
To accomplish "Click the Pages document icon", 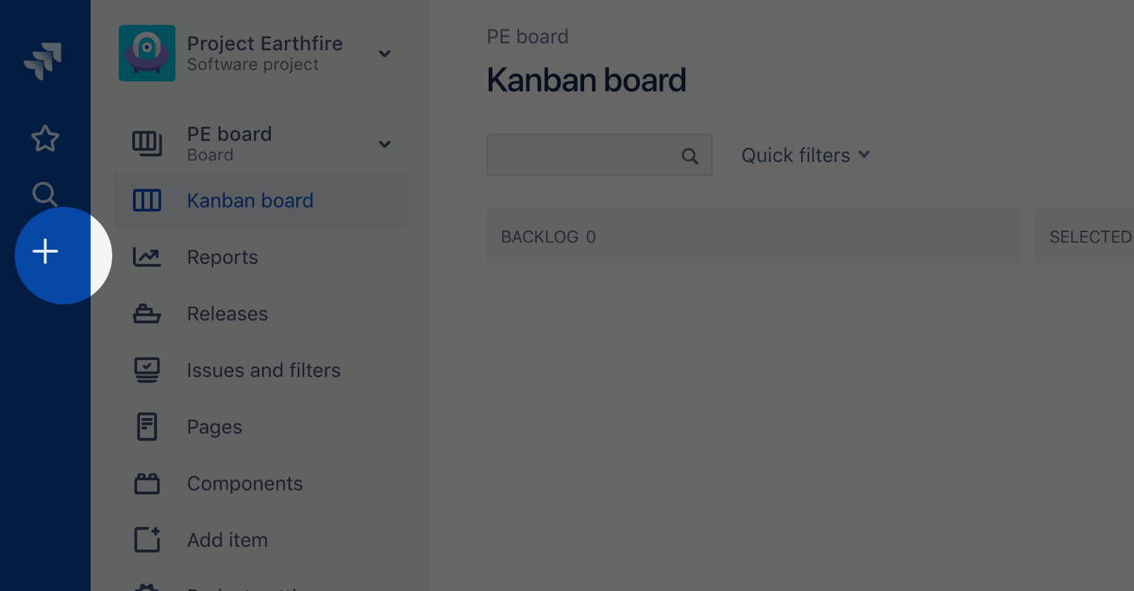I will (147, 427).
